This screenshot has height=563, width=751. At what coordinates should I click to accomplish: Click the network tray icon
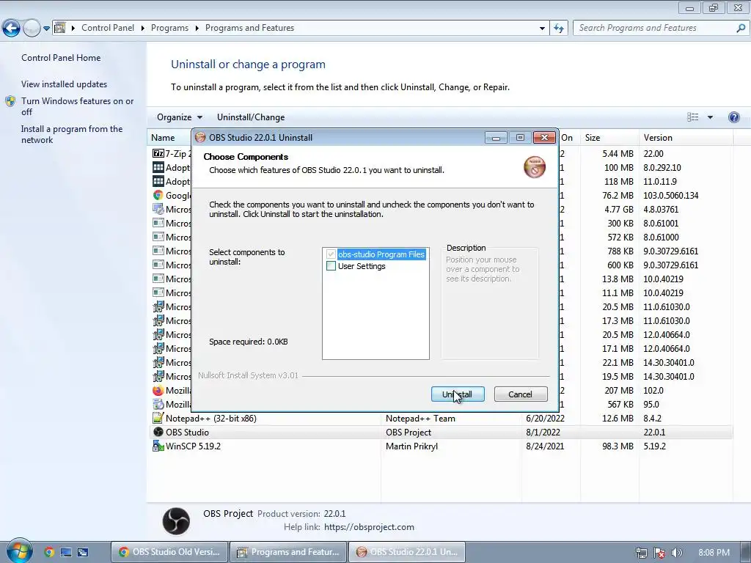[641, 553]
